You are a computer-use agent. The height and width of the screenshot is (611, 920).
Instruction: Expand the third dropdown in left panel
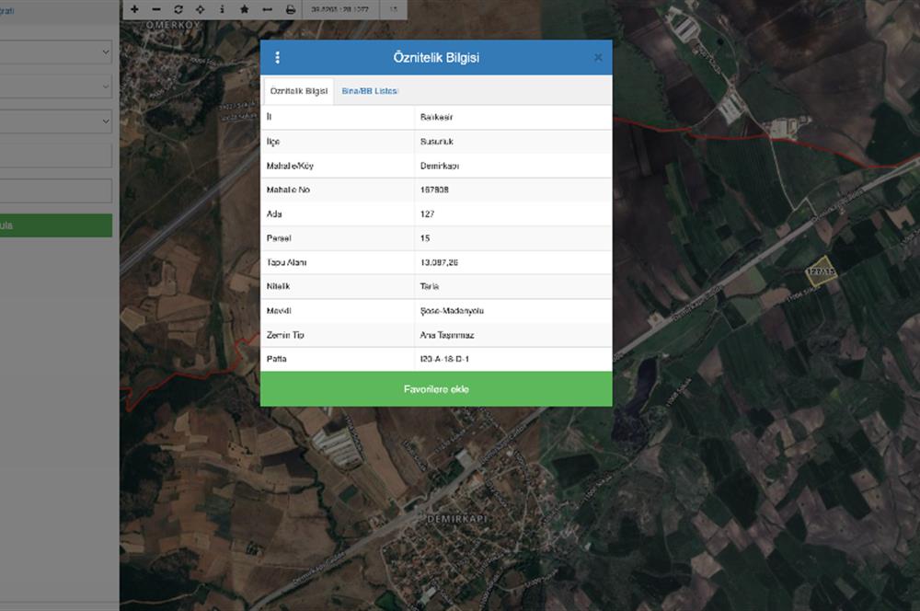pyautogui.click(x=55, y=121)
